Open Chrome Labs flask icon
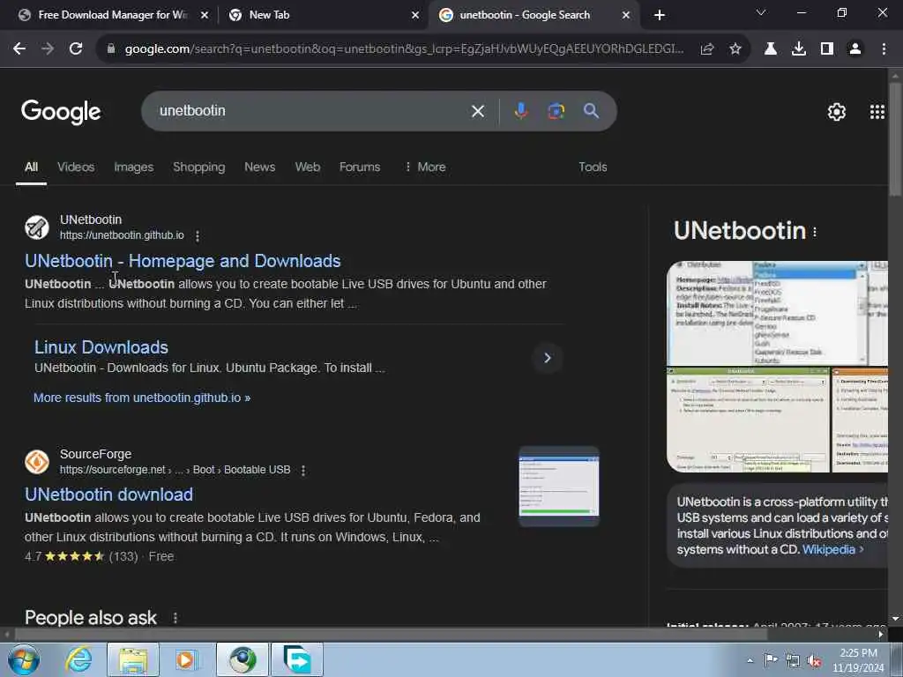 (771, 49)
